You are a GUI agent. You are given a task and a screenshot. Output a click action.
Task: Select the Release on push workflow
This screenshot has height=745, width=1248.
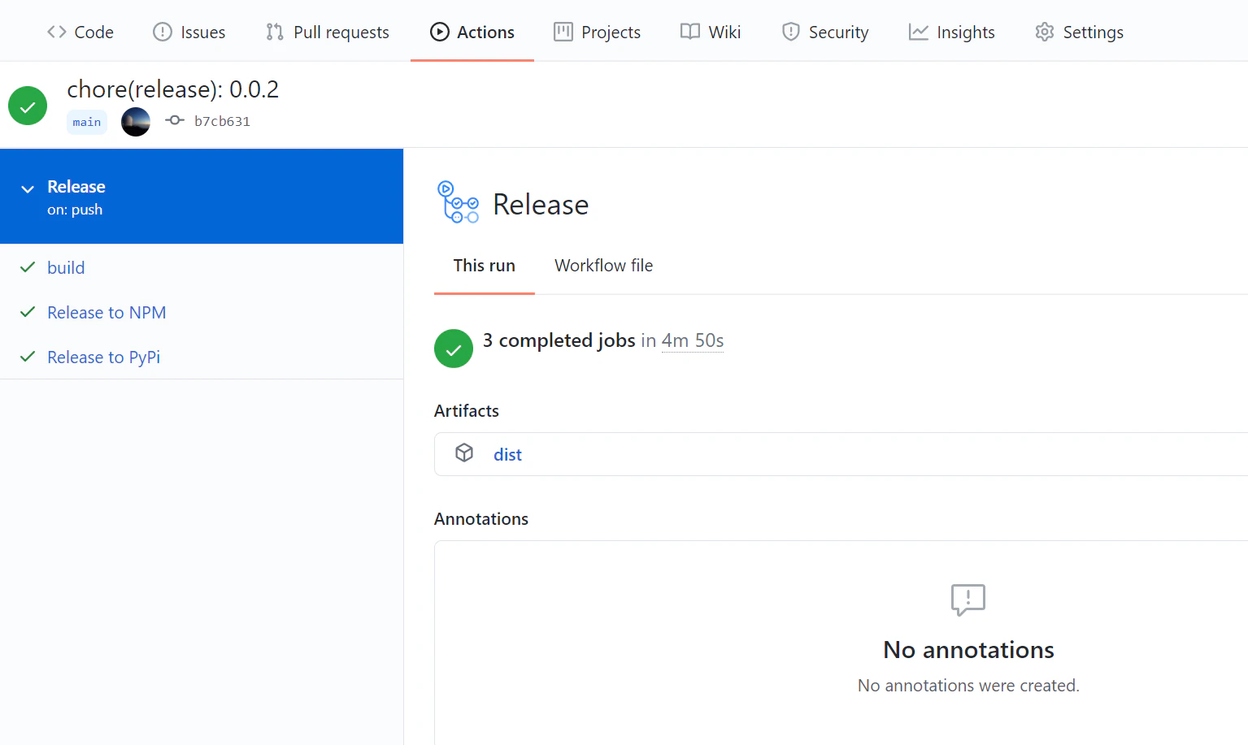(x=202, y=196)
